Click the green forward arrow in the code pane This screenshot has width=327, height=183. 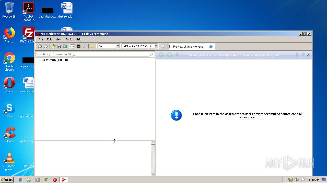(x=169, y=55)
